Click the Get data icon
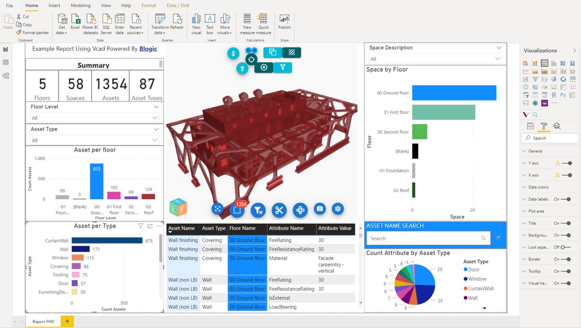This screenshot has width=581, height=328. [x=61, y=18]
